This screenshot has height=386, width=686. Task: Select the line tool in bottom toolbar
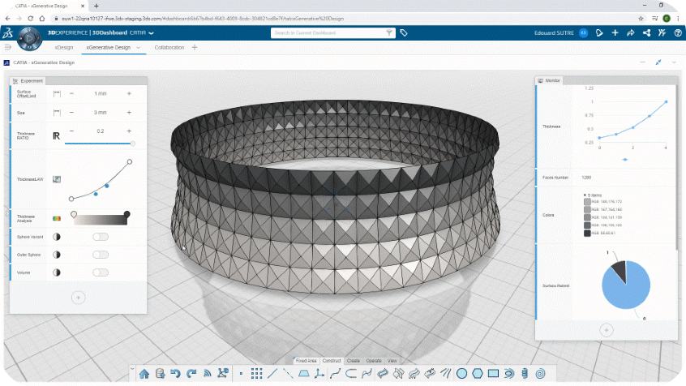272,374
